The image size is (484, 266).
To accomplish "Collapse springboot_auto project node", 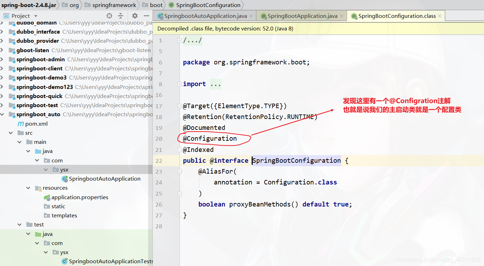I will (x=2, y=114).
